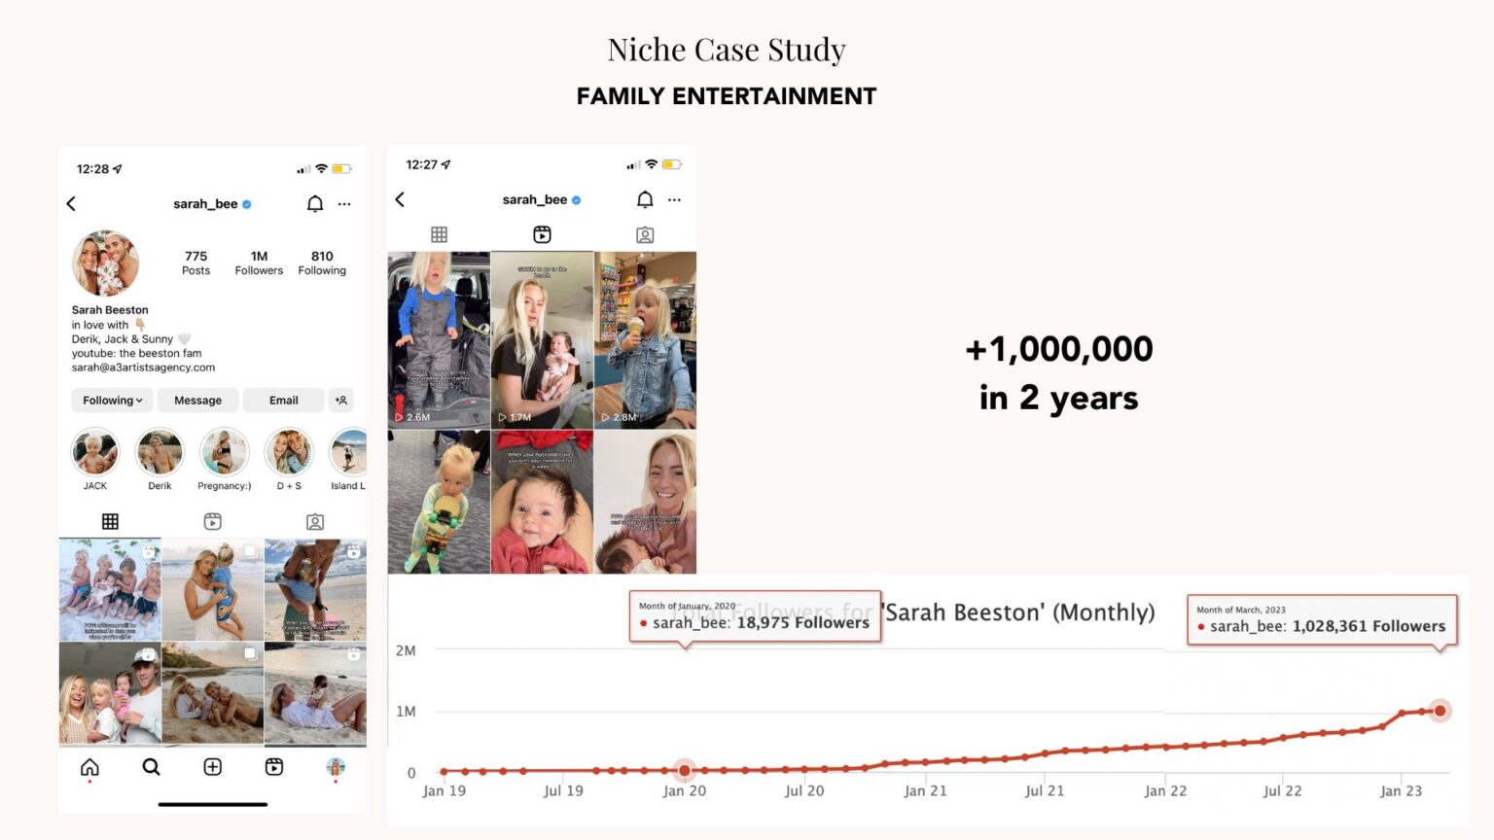This screenshot has height=840, width=1494.
Task: Switch to the Reels tab on right profile
Action: click(x=542, y=234)
